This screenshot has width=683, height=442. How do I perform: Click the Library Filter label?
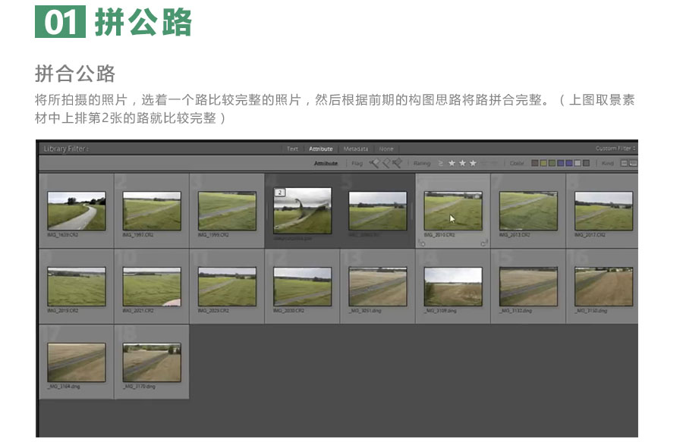point(66,149)
